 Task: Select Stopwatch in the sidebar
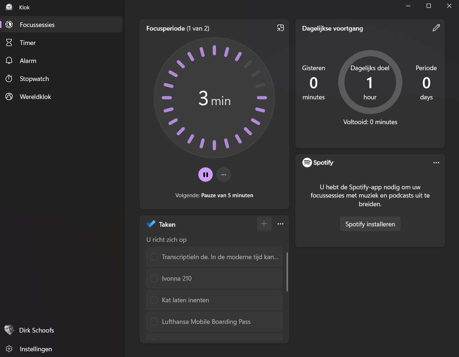pyautogui.click(x=34, y=79)
